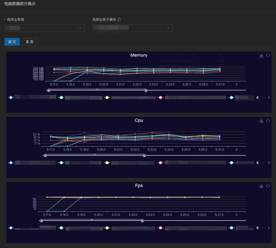Click Memory zoom slider left handle

49,90
